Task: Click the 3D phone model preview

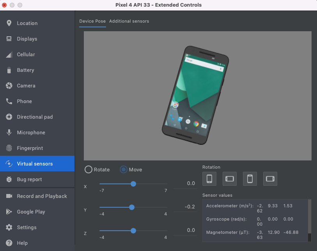Action: [x=195, y=95]
